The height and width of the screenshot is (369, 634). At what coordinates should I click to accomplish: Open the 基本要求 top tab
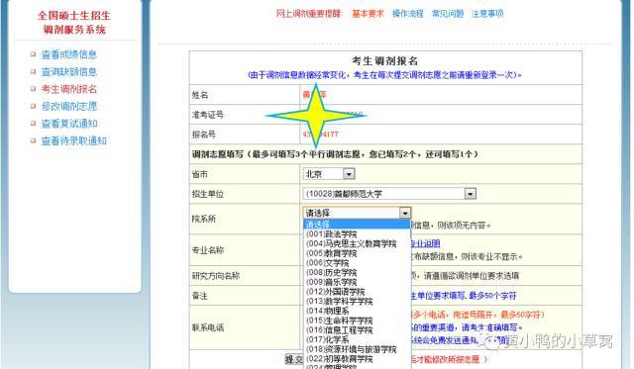pyautogui.click(x=368, y=14)
